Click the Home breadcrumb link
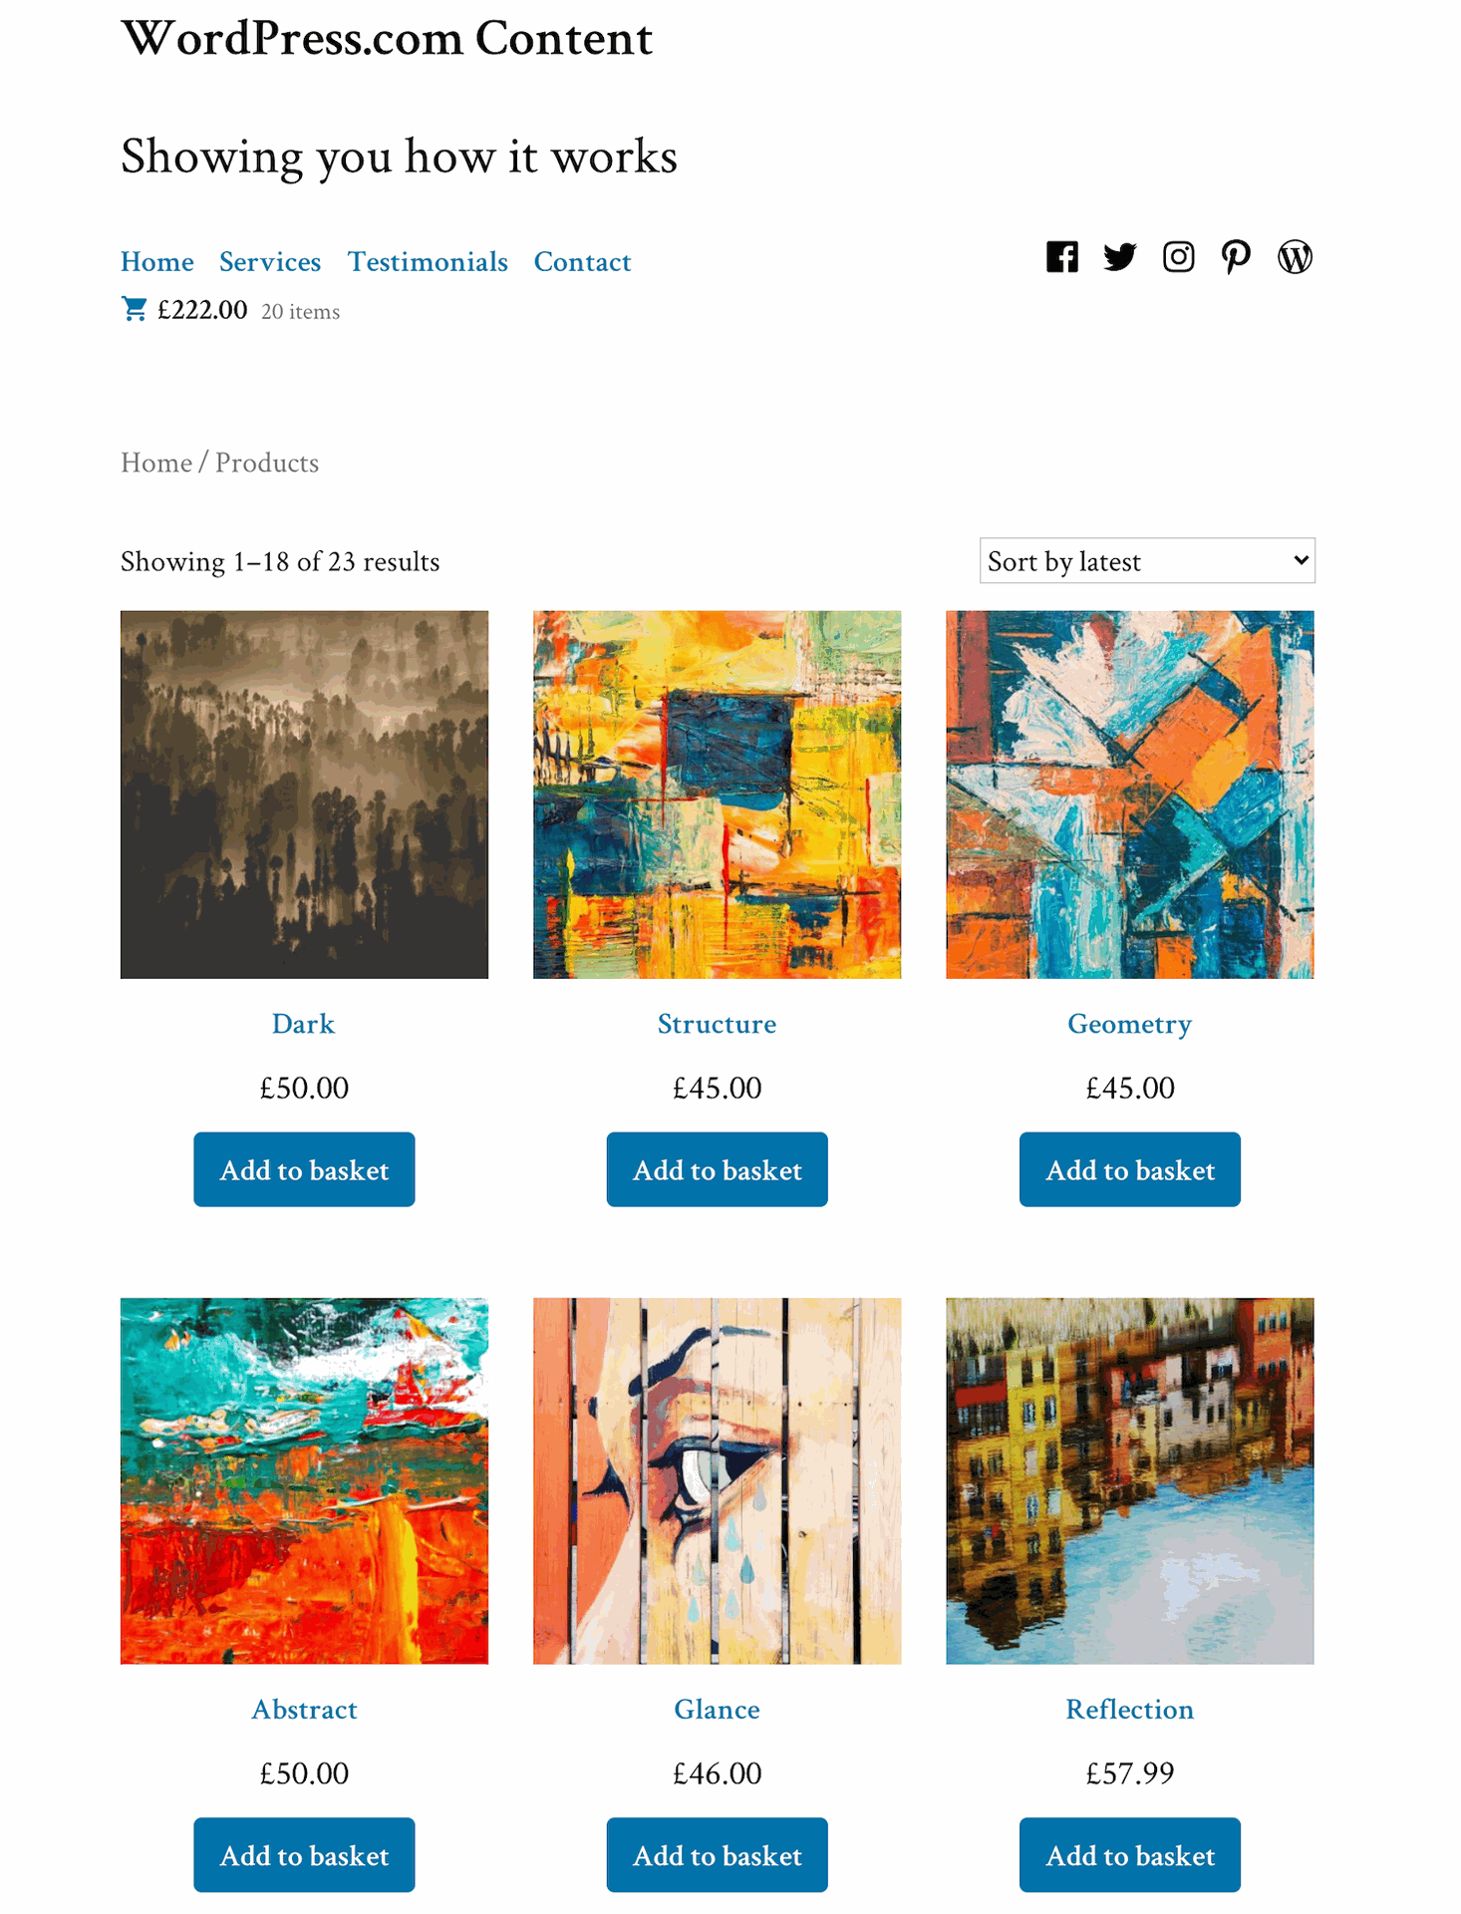The image size is (1461, 1914). pyautogui.click(x=156, y=463)
